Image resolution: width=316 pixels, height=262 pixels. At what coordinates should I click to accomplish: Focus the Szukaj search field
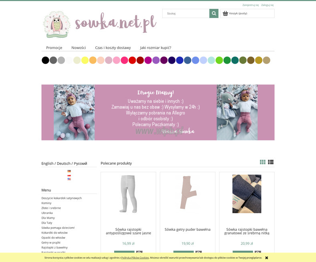pos(186,14)
